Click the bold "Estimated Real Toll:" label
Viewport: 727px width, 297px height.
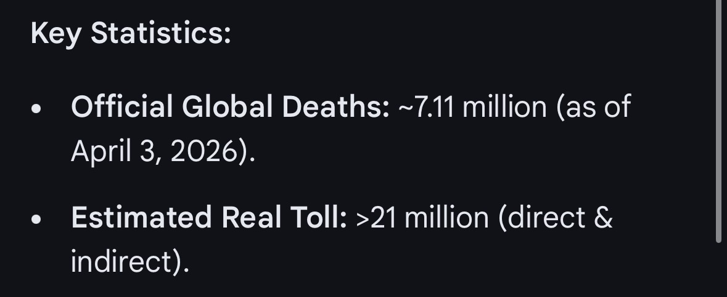click(209, 218)
